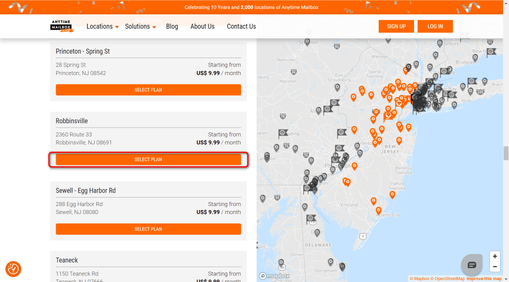Viewport: 509px width, 282px height.
Task: Click the Mapbox logo on map
Action: [274, 276]
